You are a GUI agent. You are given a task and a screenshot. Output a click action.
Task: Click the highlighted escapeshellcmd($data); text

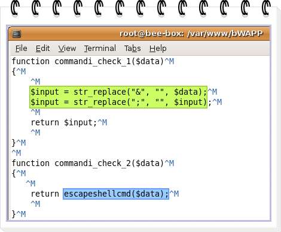pyautogui.click(x=116, y=194)
